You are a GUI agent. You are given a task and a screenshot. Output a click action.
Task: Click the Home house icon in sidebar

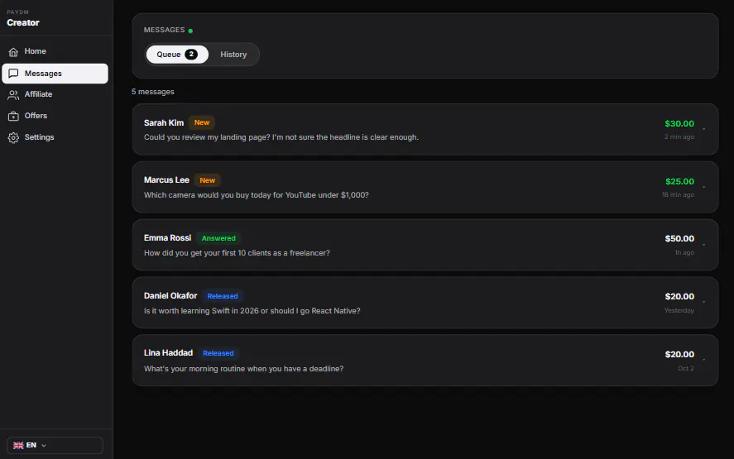tap(13, 51)
